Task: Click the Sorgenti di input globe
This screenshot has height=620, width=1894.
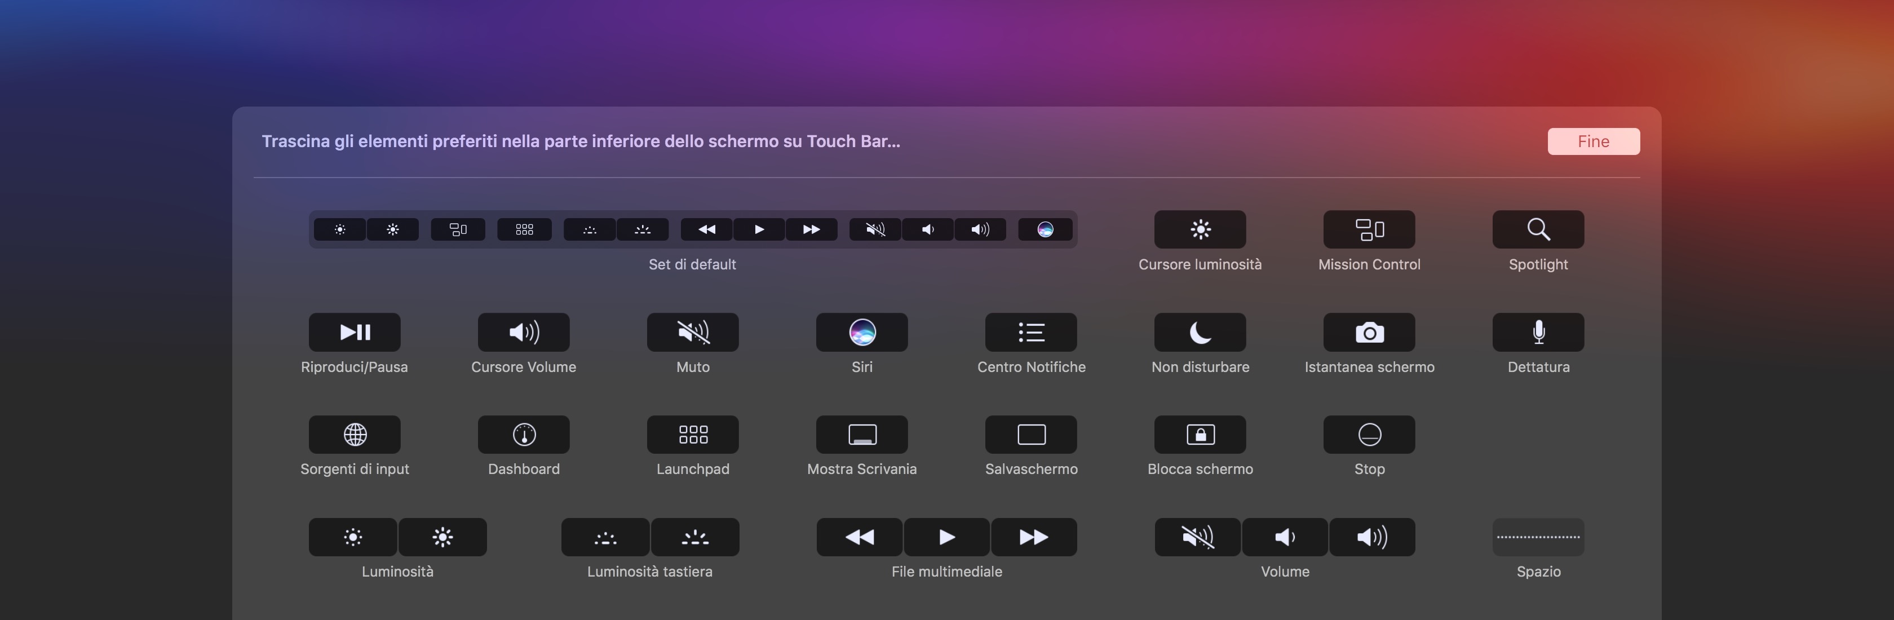Action: [x=355, y=435]
